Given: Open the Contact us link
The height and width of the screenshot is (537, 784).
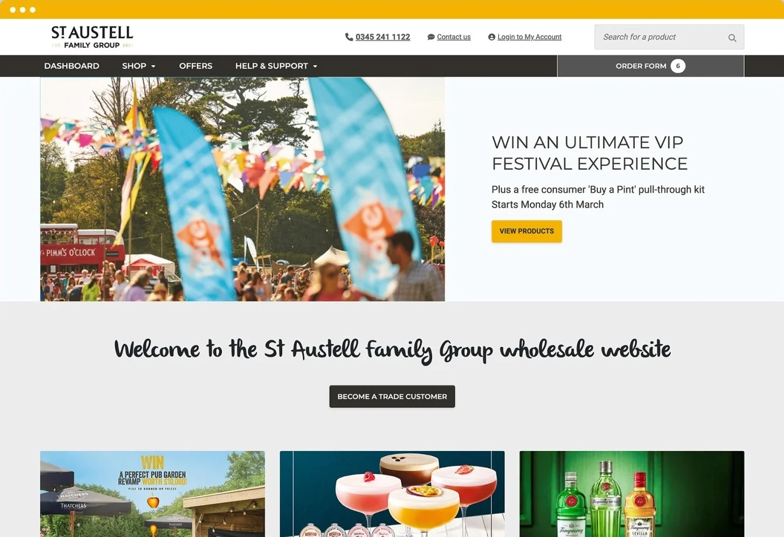Looking at the screenshot, I should point(454,37).
